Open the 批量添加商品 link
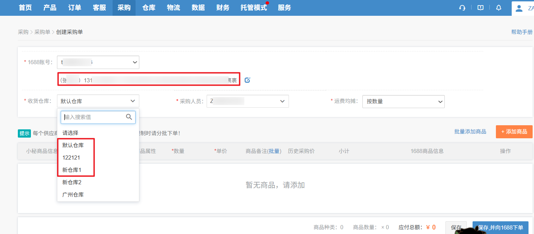Screen dimensions: 534x234 click(470, 132)
